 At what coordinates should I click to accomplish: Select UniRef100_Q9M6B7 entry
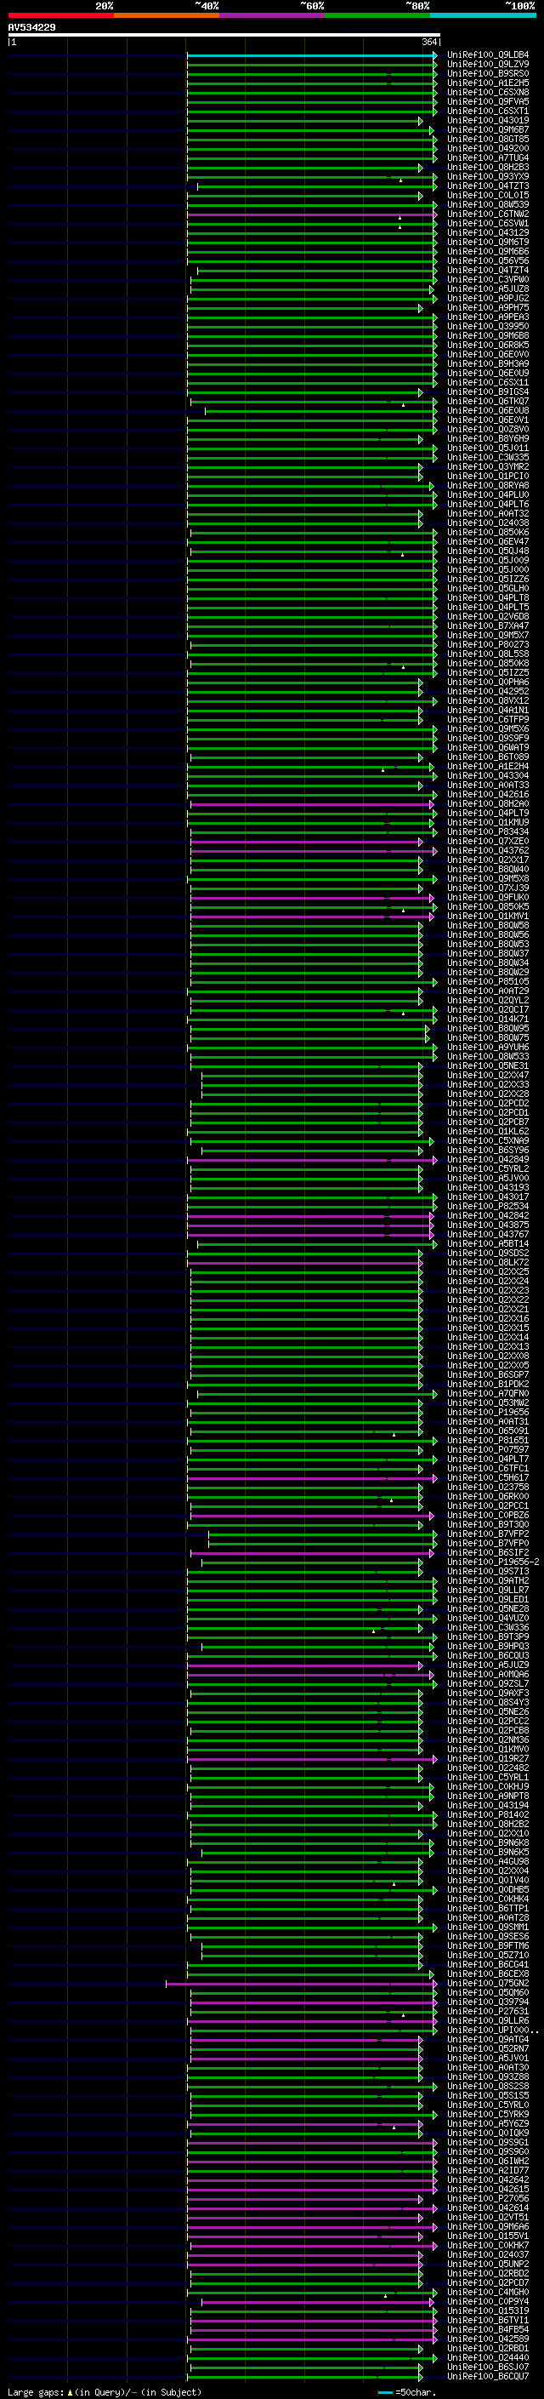(487, 129)
